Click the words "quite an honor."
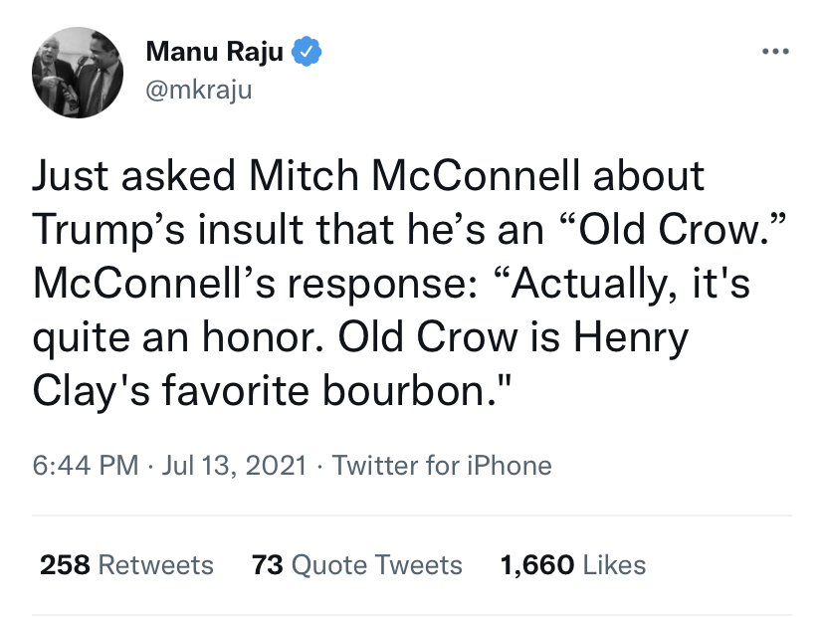 178,337
